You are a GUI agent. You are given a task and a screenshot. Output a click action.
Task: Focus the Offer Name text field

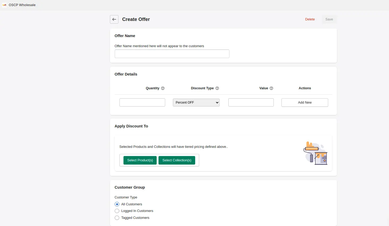point(172,54)
